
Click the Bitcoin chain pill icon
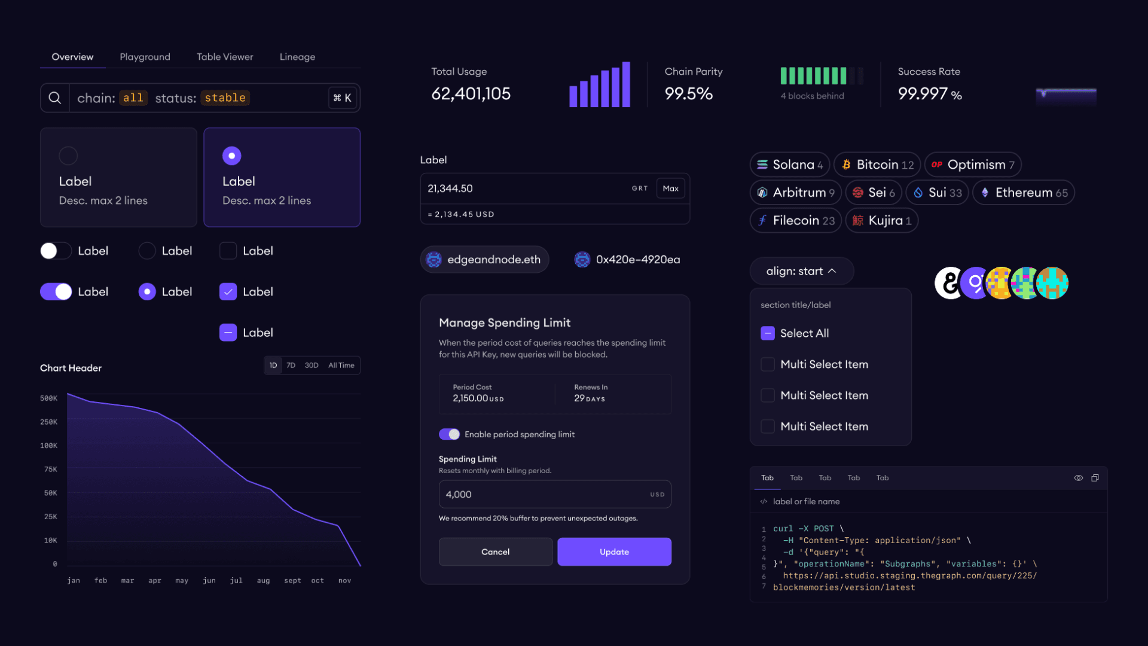[846, 164]
